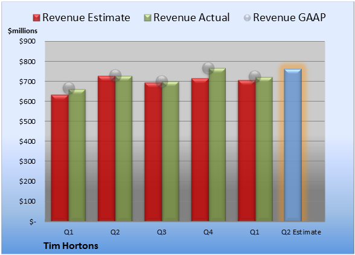The image size is (355, 255).
Task: Click the Q3 Revenue GAAP sphere marker
Action: 162,82
